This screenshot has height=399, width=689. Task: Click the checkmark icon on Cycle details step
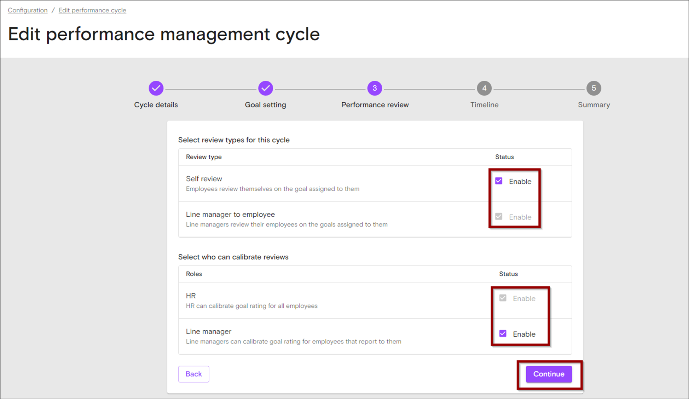coord(156,88)
